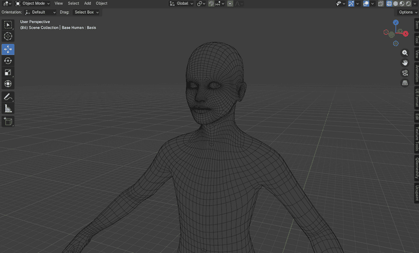419x253 pixels.
Task: Toggle X-ray display mode
Action: tap(381, 4)
